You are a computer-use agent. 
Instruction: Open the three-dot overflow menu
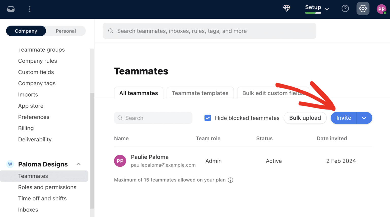pyautogui.click(x=30, y=9)
